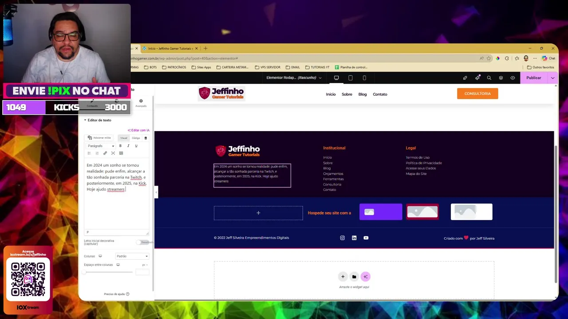Screen dimensions: 568x319
Task: Open the Avançado tab
Action: (141, 103)
